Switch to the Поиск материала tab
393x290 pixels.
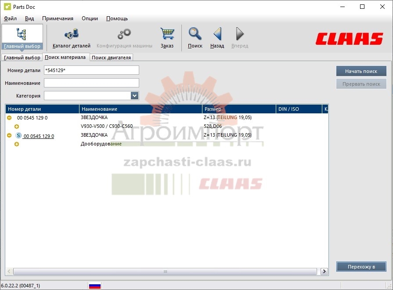65,57
